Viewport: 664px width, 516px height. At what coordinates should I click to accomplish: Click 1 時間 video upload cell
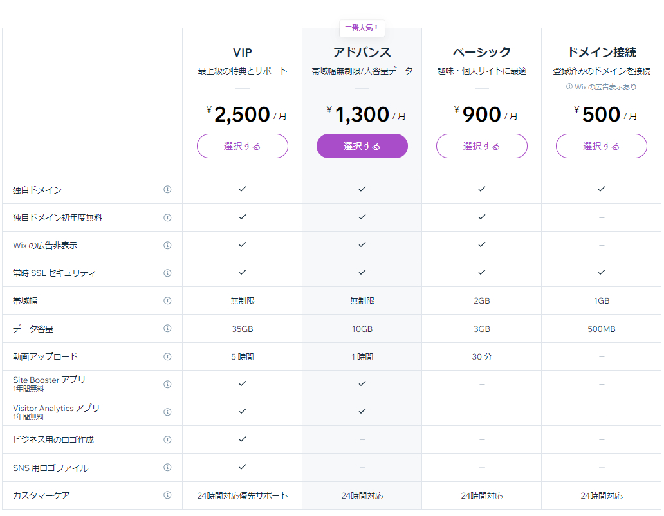362,357
